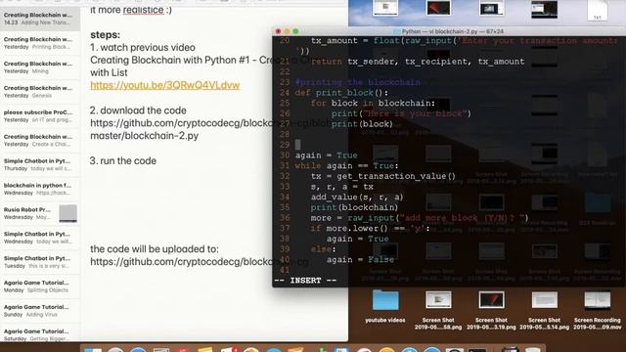Select the TXT file icon on the desktop
The width and height of the screenshot is (626, 352).
pos(598,11)
